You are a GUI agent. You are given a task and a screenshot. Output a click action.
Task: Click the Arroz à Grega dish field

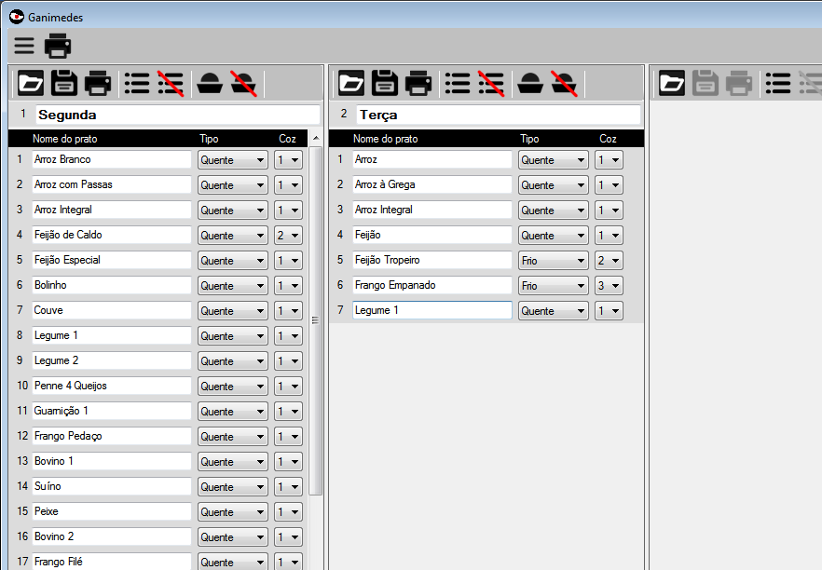[432, 184]
